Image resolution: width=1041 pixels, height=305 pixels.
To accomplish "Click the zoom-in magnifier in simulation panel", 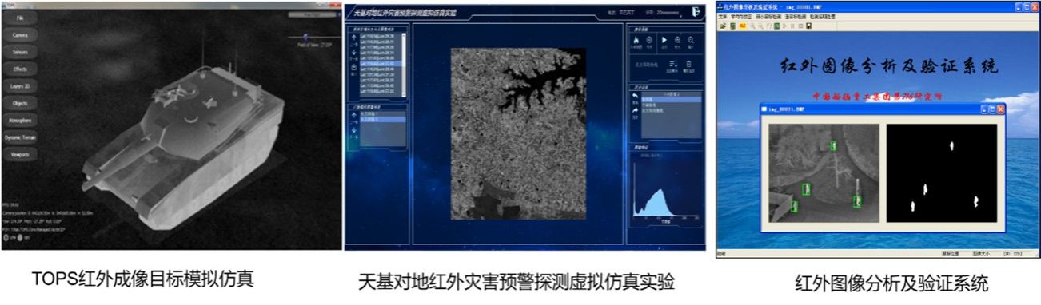I will (677, 40).
